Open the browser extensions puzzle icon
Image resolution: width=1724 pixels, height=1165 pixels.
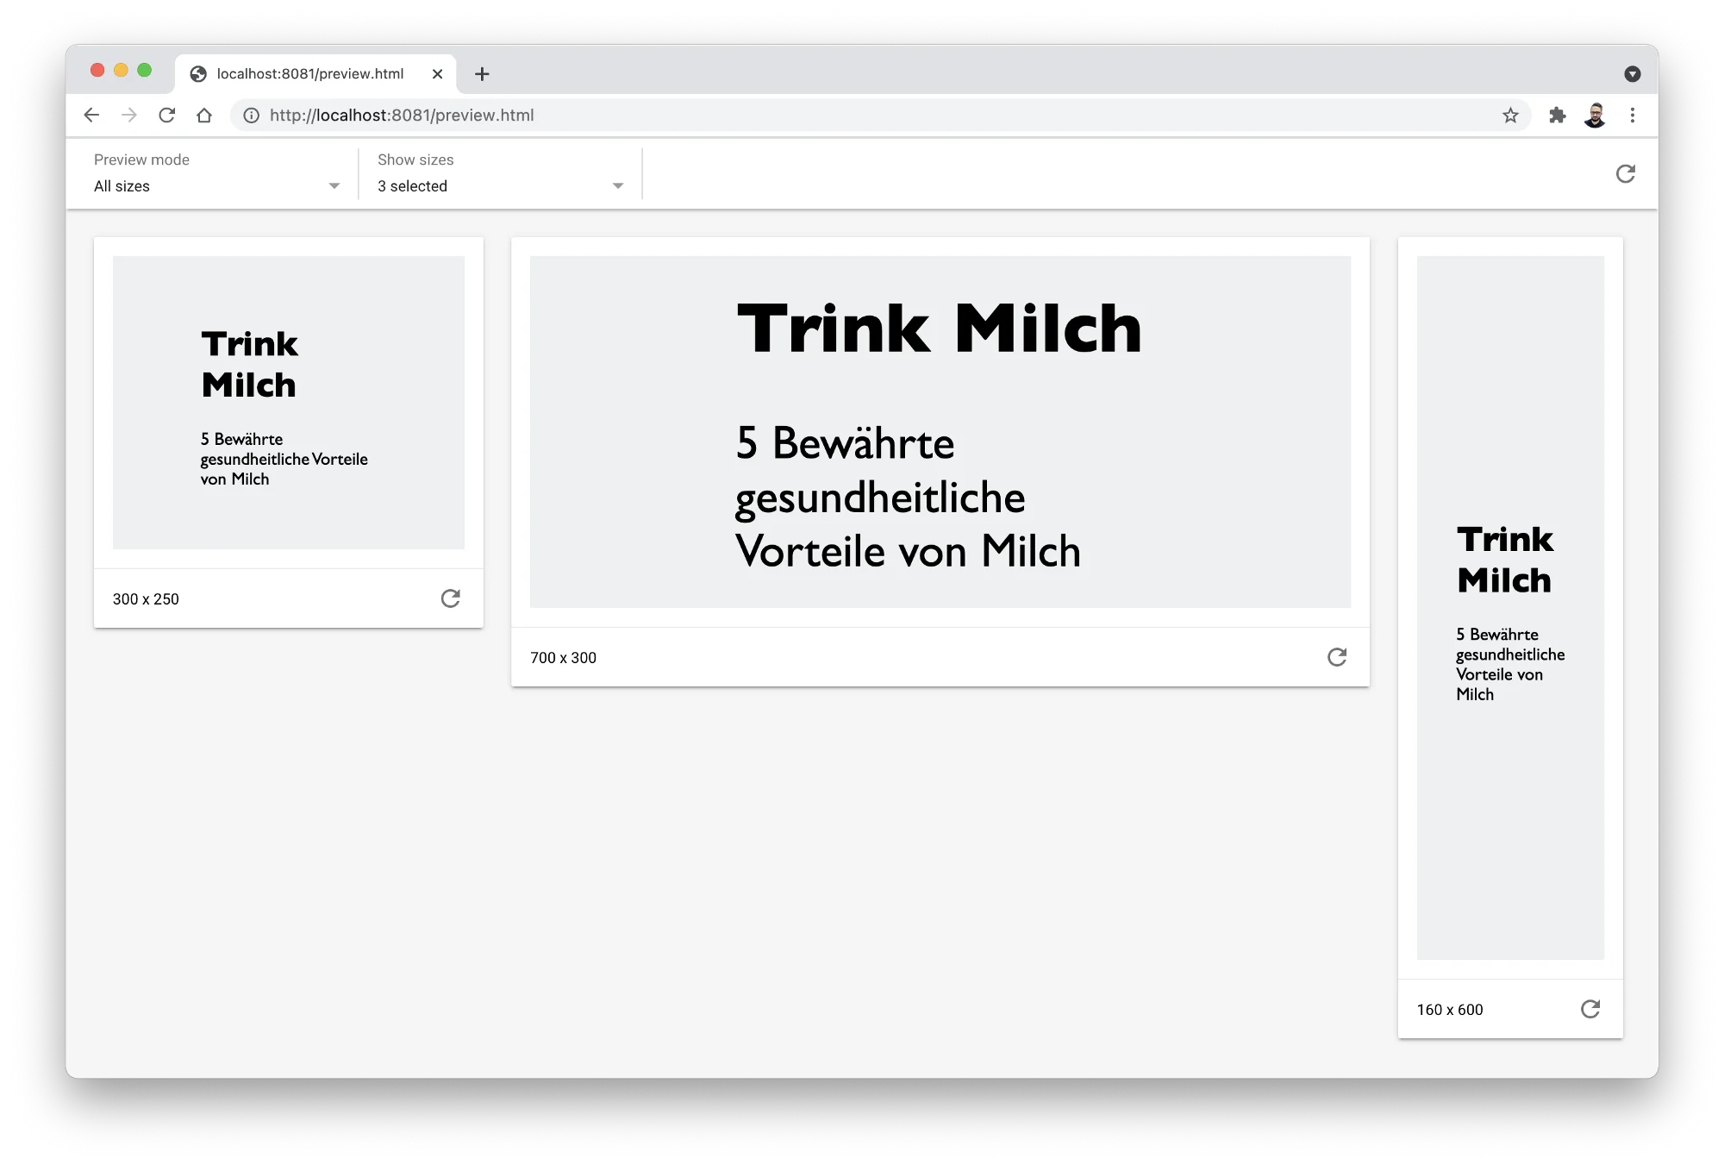pyautogui.click(x=1557, y=116)
